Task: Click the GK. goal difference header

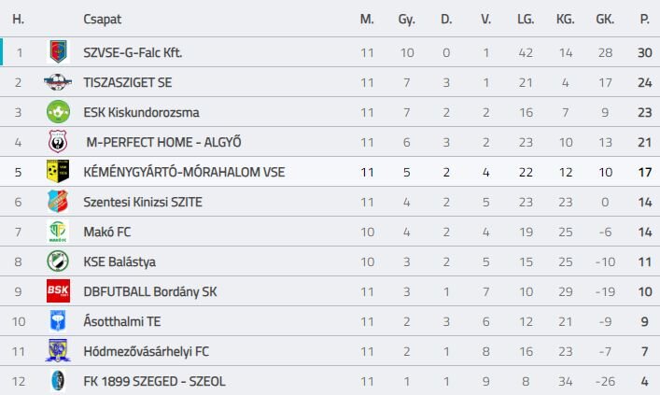Action: tap(605, 19)
